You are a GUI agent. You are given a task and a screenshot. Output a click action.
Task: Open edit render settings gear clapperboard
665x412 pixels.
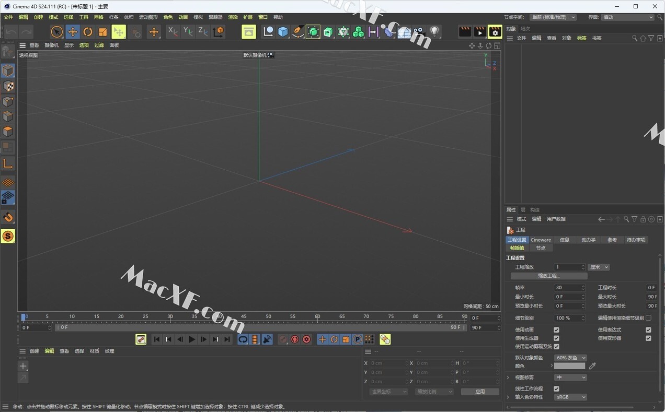click(x=495, y=32)
